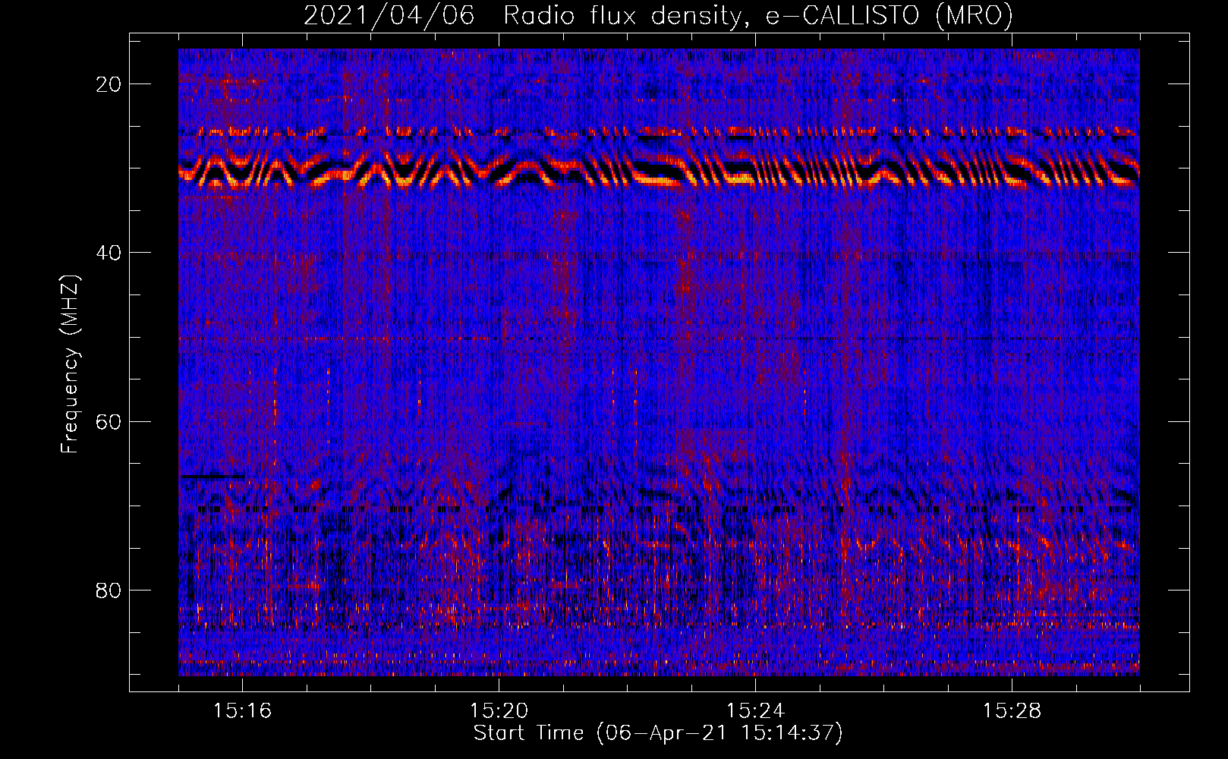
Task: Select the 'Frequency (MHZ)' axis label
Action: click(x=70, y=364)
